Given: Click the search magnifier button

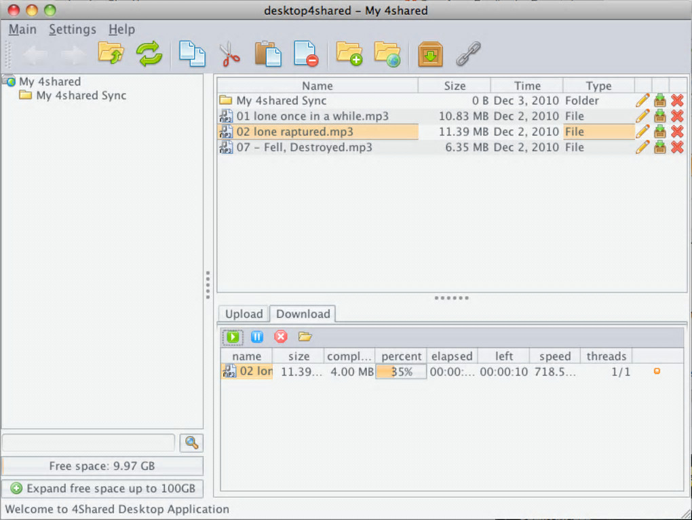Looking at the screenshot, I should [191, 443].
